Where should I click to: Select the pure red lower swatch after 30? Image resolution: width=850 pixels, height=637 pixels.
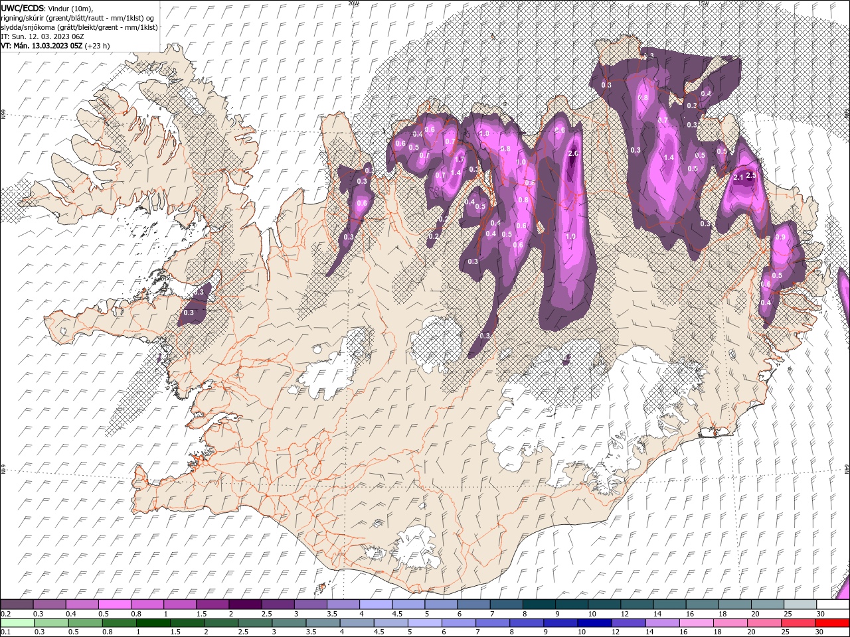click(832, 623)
